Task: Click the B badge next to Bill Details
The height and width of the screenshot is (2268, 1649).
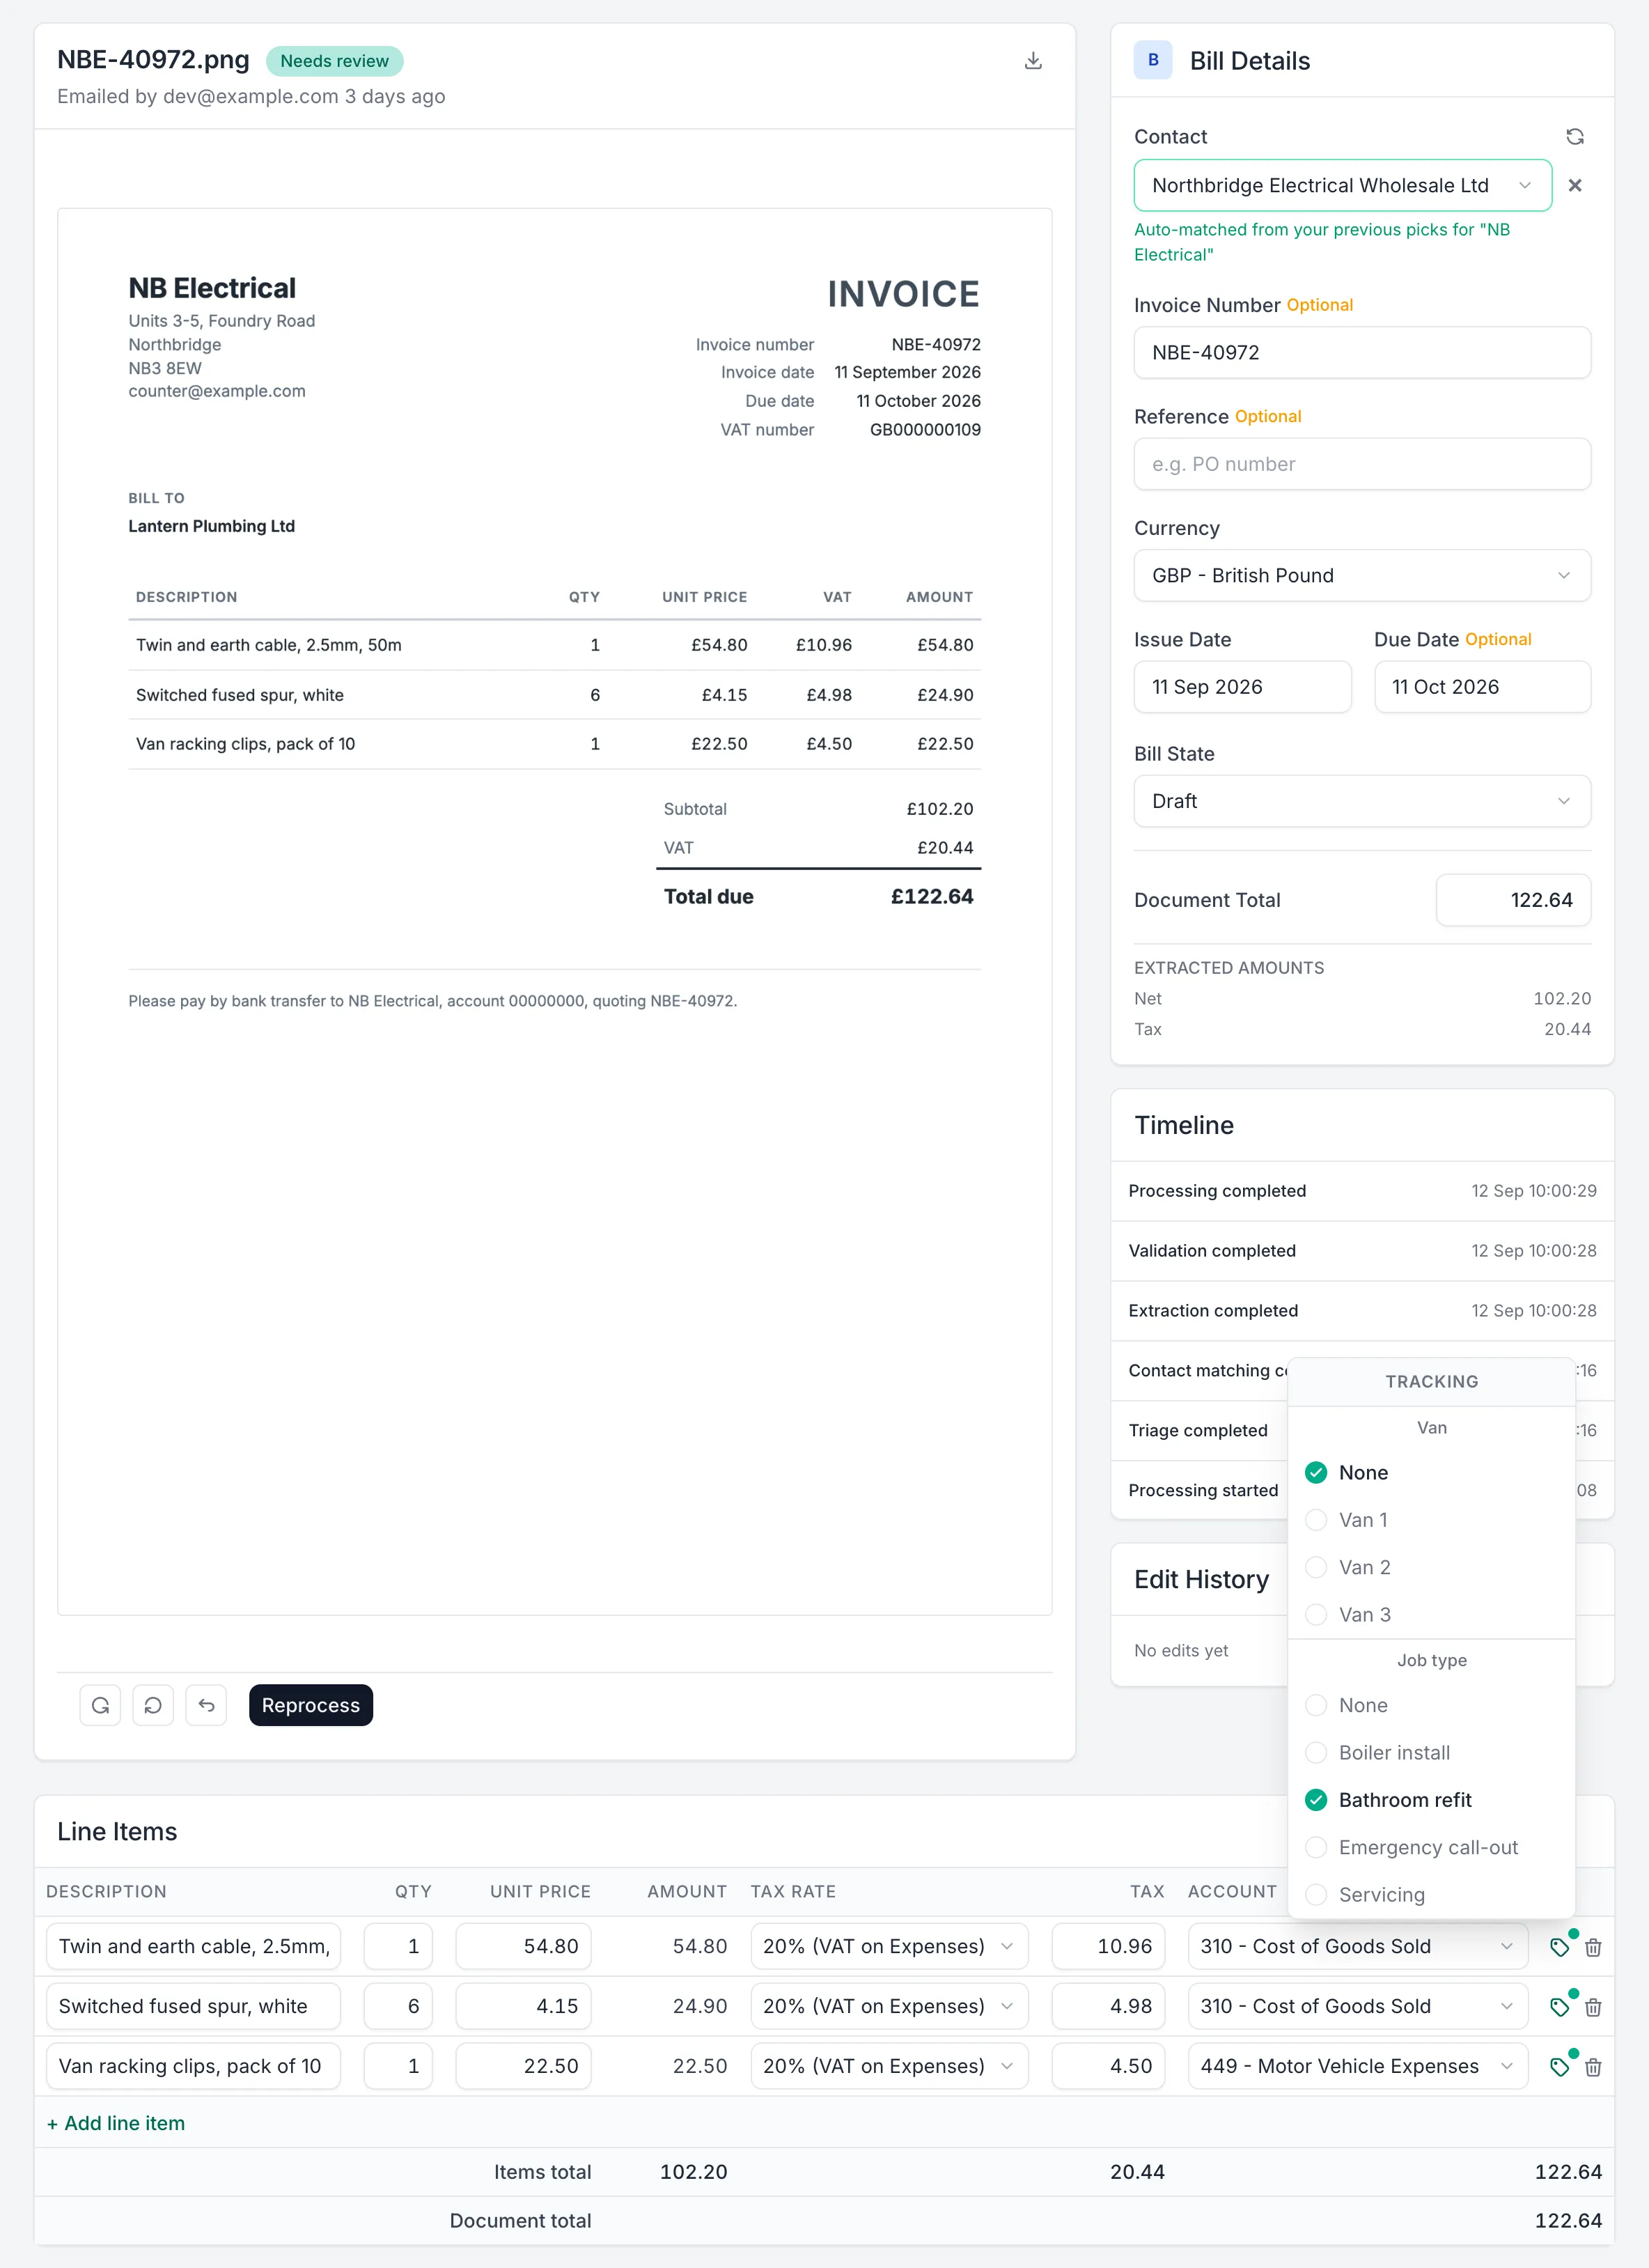Action: 1152,60
